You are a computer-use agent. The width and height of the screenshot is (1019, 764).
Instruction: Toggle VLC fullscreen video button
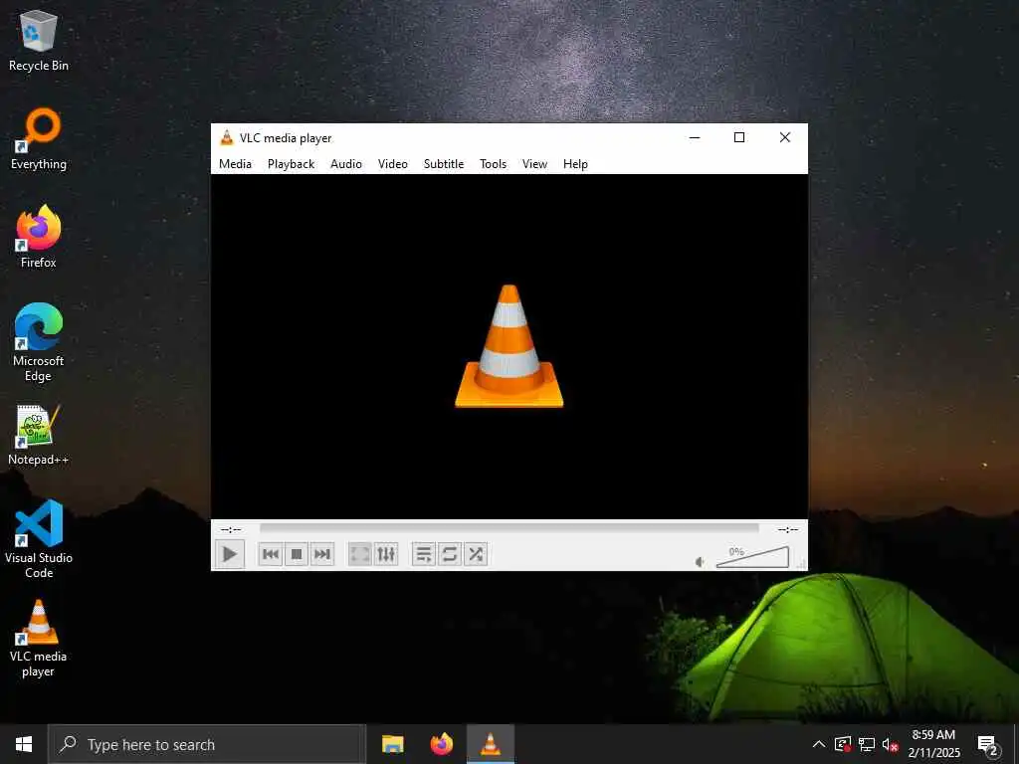click(x=360, y=554)
